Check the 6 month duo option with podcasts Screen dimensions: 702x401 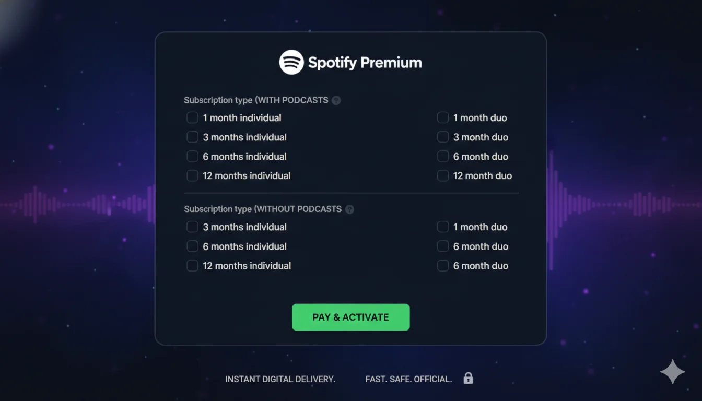tap(443, 156)
